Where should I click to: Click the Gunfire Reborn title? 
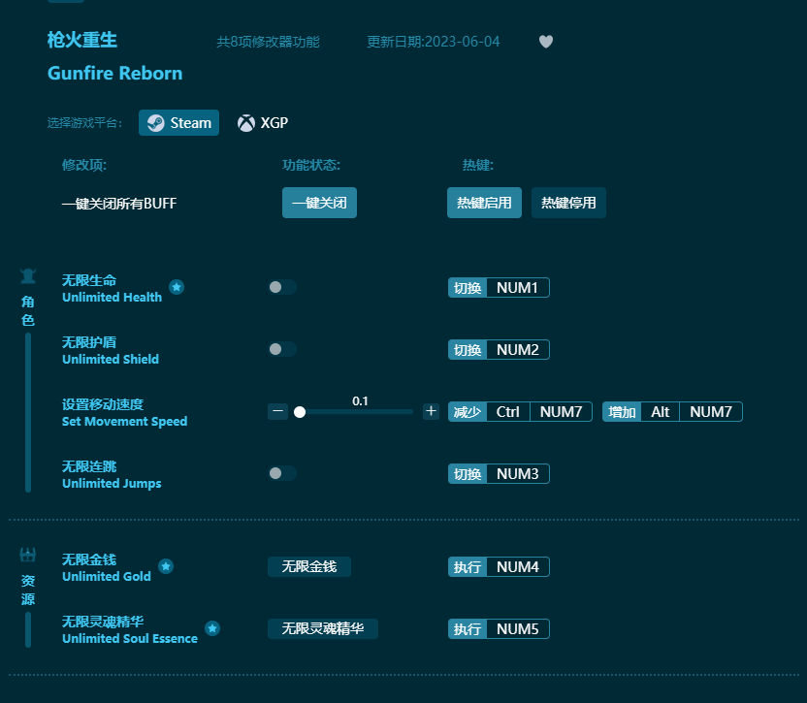(114, 73)
